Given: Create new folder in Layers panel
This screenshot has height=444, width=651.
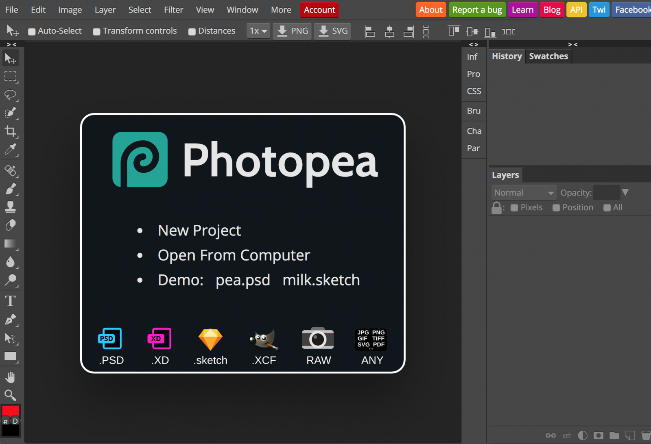Looking at the screenshot, I should click(614, 435).
